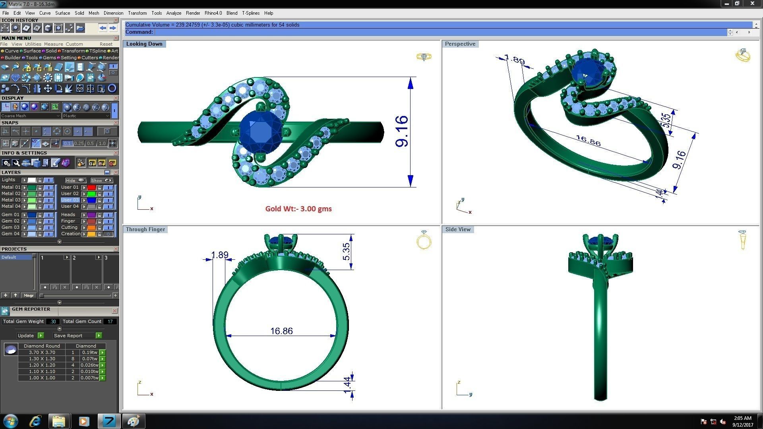Image resolution: width=763 pixels, height=429 pixels.
Task: Click the ring circle tool icon
Action: 112,88
